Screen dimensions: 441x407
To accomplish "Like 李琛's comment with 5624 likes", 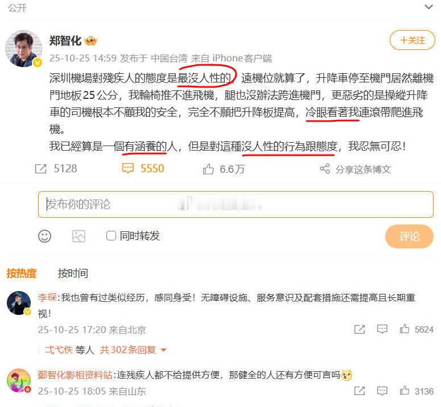I will point(405,329).
